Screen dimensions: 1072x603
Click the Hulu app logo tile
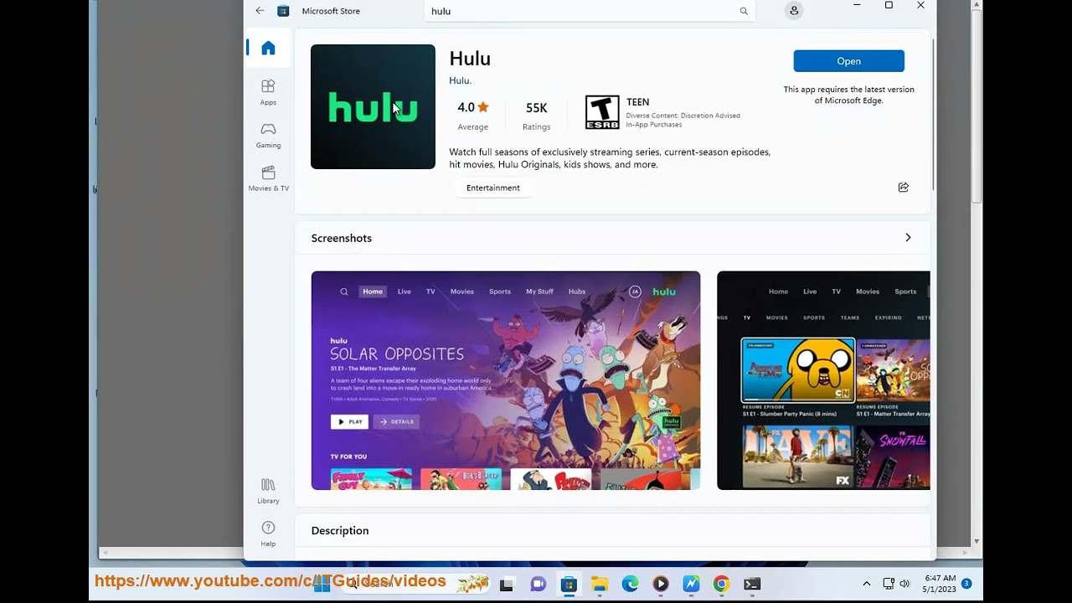[x=373, y=106]
